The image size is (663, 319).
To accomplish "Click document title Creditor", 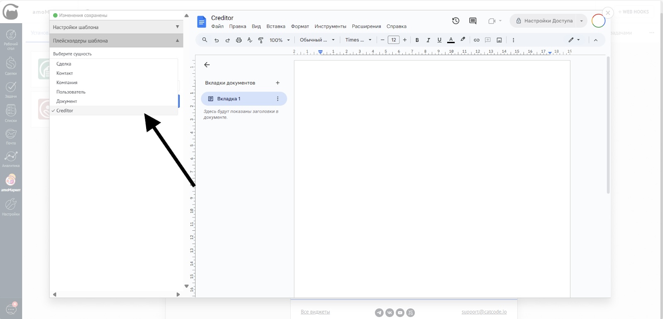I will [222, 18].
